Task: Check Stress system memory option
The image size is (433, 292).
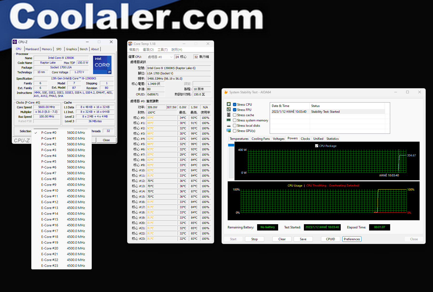Action: pyautogui.click(x=235, y=120)
